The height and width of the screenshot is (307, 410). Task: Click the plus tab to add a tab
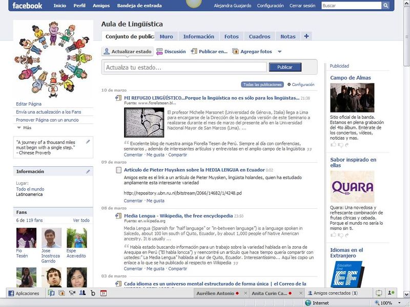click(x=306, y=36)
